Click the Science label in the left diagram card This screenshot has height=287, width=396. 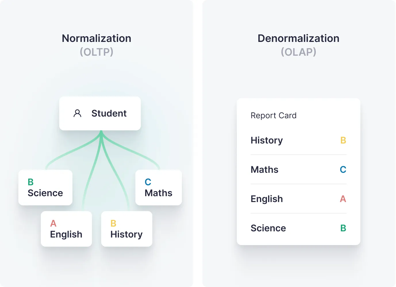click(x=45, y=193)
